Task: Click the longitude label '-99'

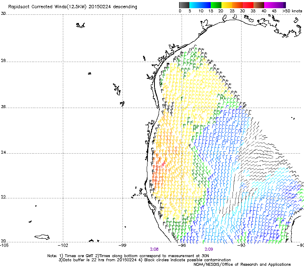Action: 122,246
